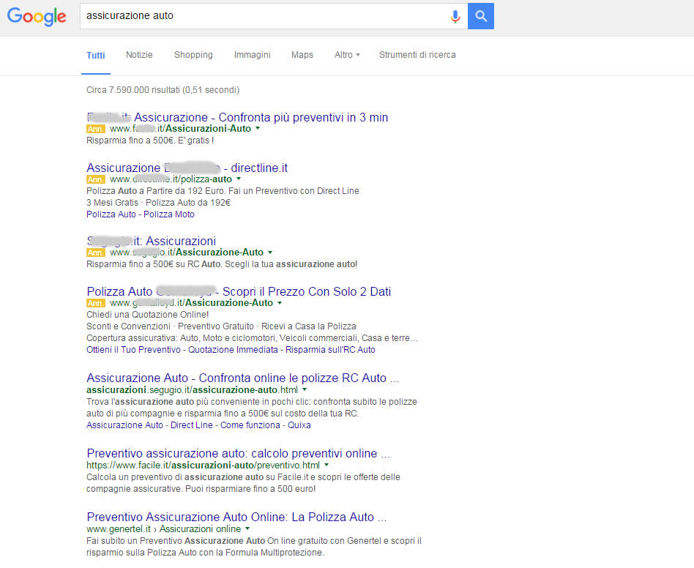Expand the Altro dropdown menu

click(347, 55)
